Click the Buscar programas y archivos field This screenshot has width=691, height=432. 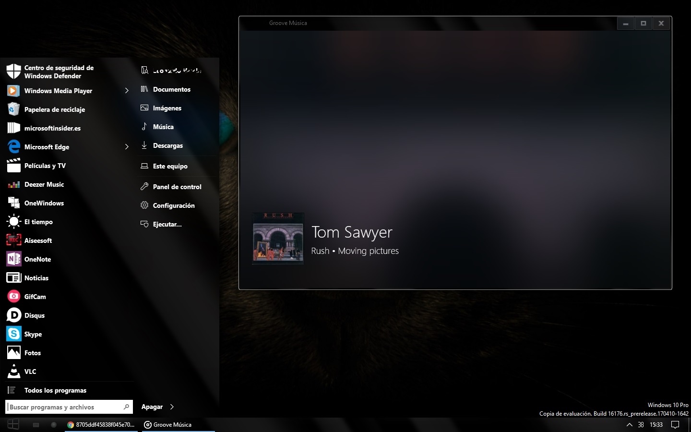click(x=65, y=407)
